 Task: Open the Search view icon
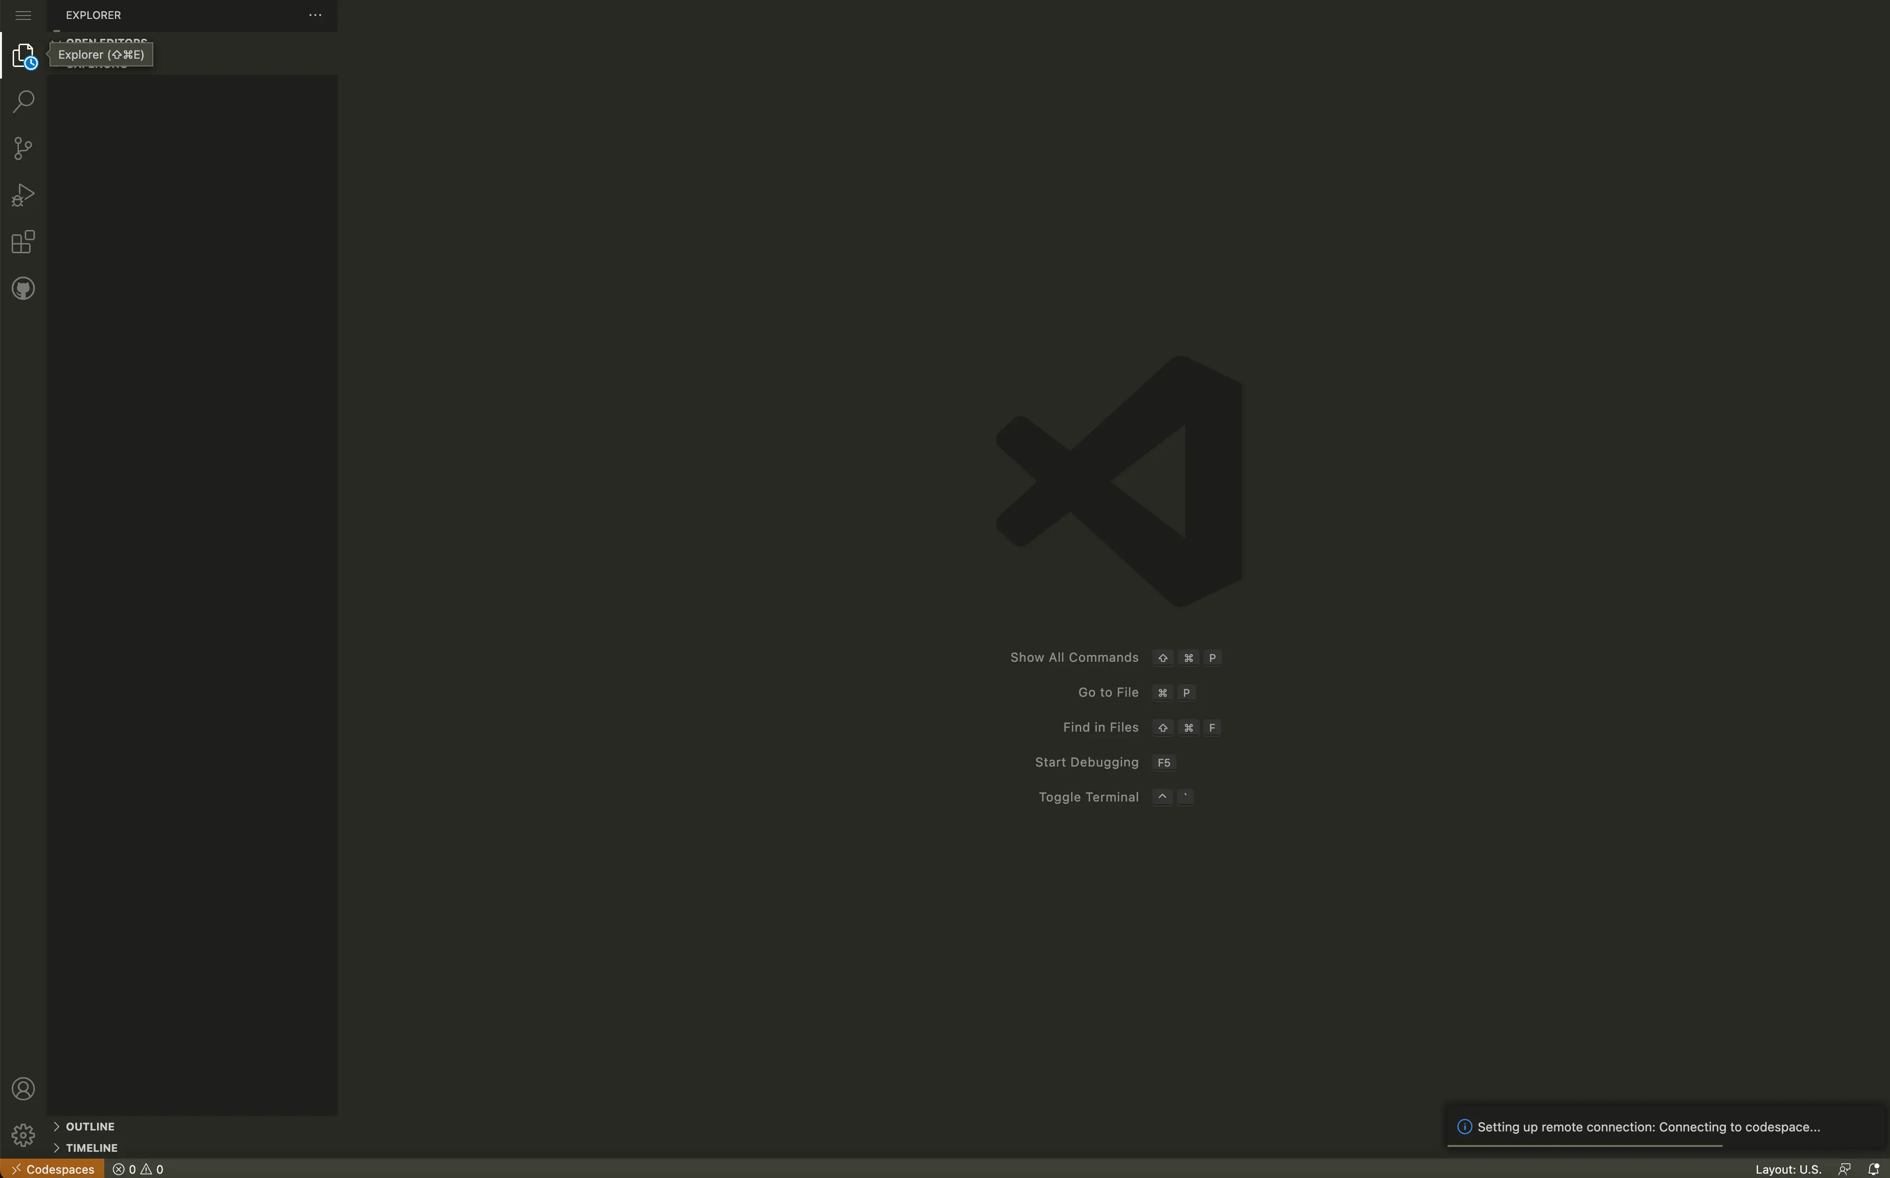(x=23, y=101)
